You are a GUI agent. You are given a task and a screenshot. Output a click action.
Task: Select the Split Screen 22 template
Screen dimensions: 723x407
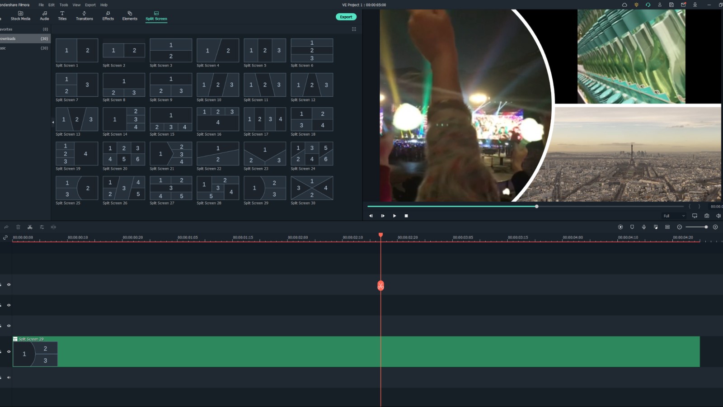(x=218, y=153)
